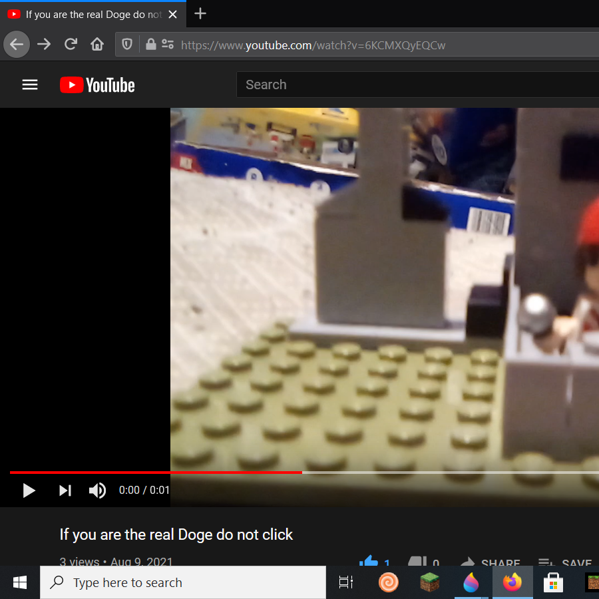Screen dimensions: 599x599
Task: Open the YouTube guide hamburger menu
Action: (x=30, y=85)
